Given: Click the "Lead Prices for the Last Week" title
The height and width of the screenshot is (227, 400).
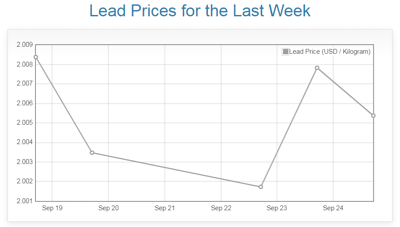Looking at the screenshot, I should coord(200,11).
